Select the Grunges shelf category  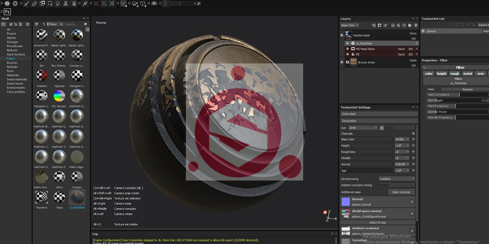[x=12, y=42]
